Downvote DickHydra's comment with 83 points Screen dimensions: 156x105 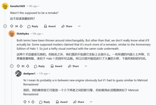point(28,66)
